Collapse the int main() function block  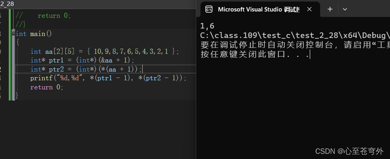point(13,34)
